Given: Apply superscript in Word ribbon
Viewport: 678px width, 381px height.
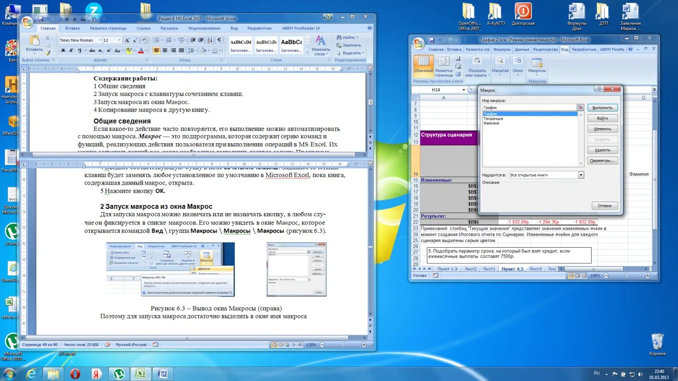Looking at the screenshot, I should click(109, 50).
